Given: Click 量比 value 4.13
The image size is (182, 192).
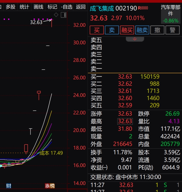Looking at the screenshot, I should pos(174,121).
